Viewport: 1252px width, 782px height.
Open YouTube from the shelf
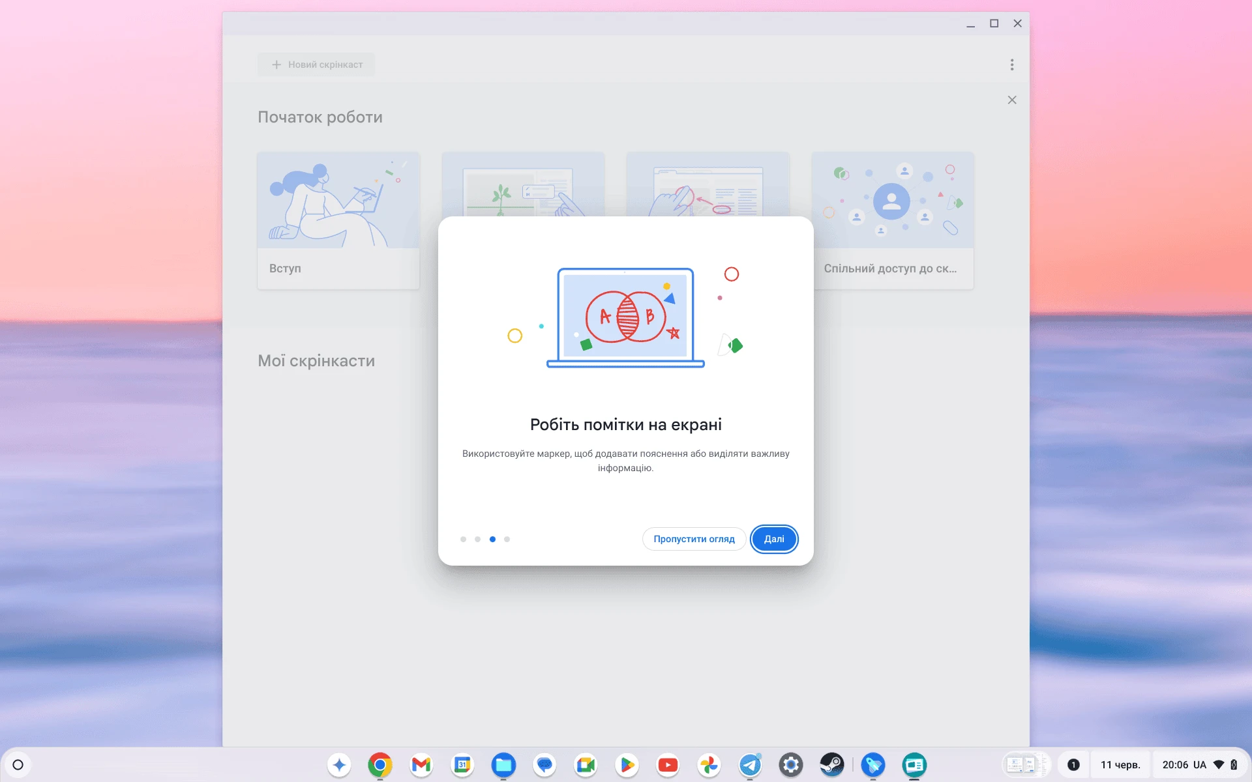pyautogui.click(x=668, y=765)
